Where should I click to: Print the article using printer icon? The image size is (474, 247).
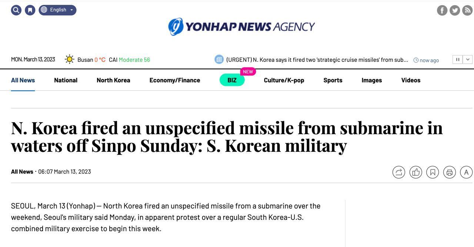(x=450, y=172)
